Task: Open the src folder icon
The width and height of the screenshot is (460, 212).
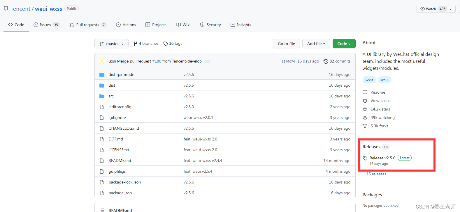Action: coord(102,96)
